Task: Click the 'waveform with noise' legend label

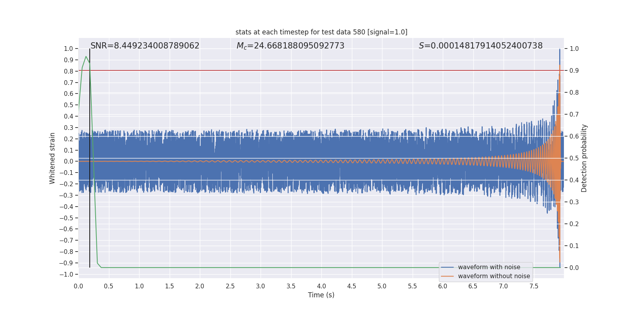Action: point(489,267)
